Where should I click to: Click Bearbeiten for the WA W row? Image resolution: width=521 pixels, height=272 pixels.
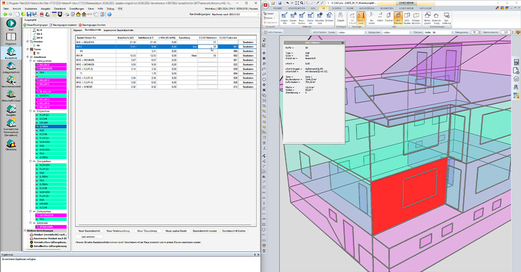click(248, 55)
